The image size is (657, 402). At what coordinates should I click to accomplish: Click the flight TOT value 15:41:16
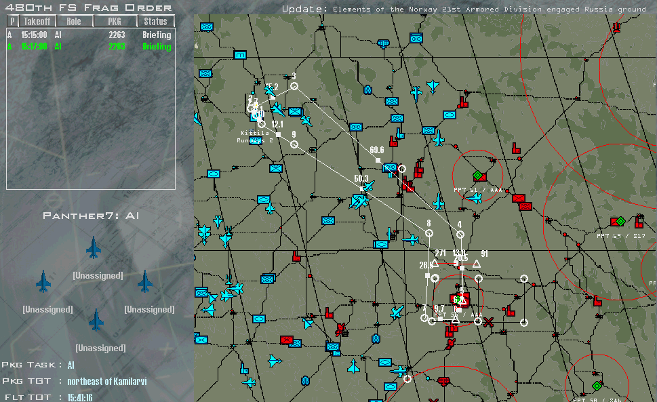(80, 397)
